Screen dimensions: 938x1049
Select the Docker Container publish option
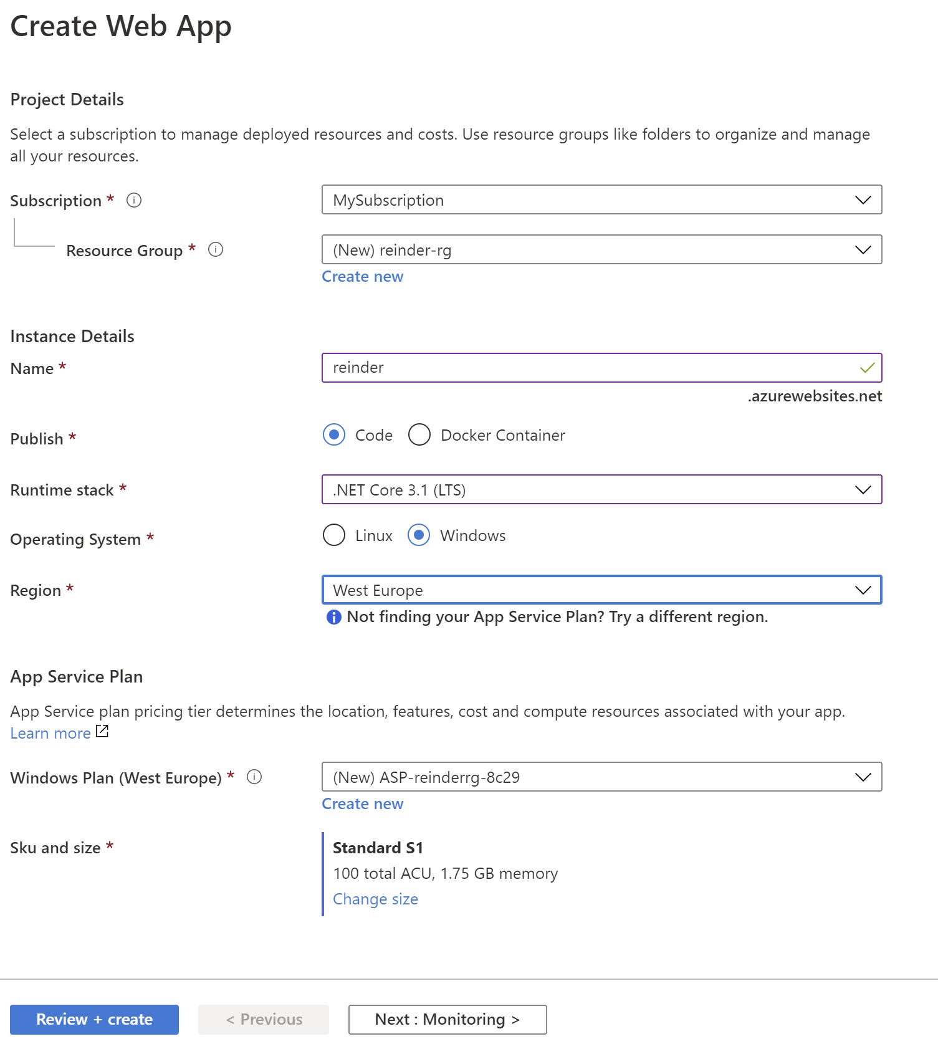pyautogui.click(x=419, y=435)
